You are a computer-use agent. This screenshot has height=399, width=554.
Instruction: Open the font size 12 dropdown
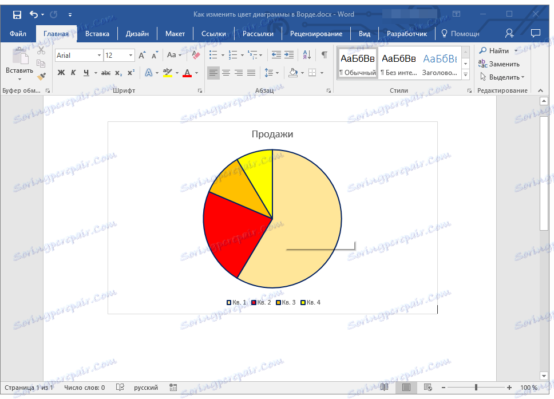[130, 55]
